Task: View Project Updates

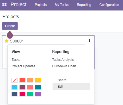Action: click(23, 66)
